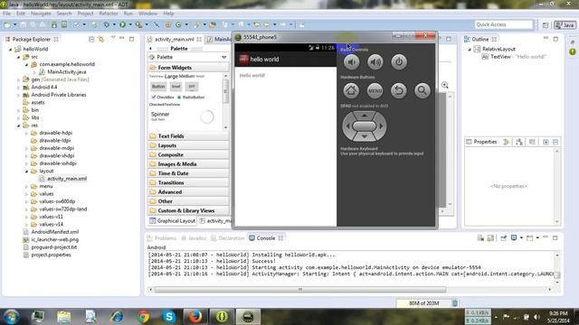Open the Android emulator taskbar icon
Screen dimensions: 579x325
point(248,317)
